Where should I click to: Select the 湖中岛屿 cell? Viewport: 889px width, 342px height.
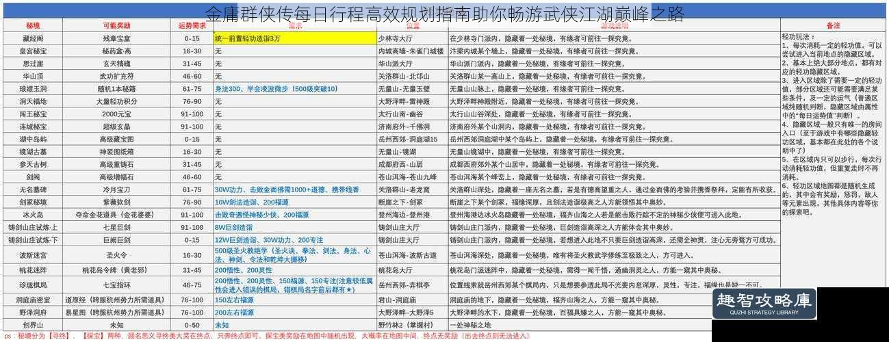coord(33,139)
